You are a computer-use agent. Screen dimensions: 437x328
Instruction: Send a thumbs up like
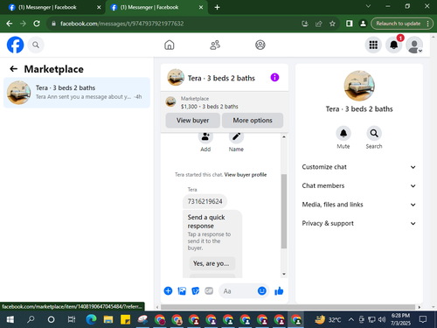coord(279,290)
